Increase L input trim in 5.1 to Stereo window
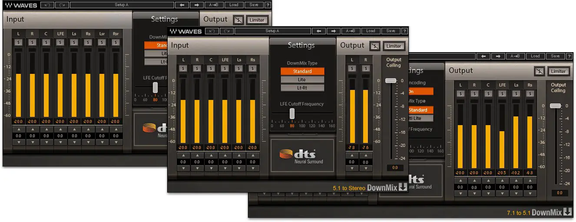Screen dimensions: 576x222 pos(183,156)
